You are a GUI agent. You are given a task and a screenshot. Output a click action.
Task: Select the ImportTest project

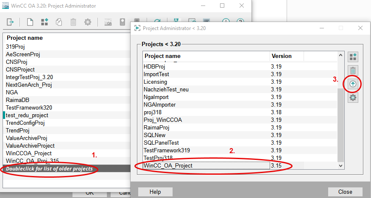click(x=240, y=74)
